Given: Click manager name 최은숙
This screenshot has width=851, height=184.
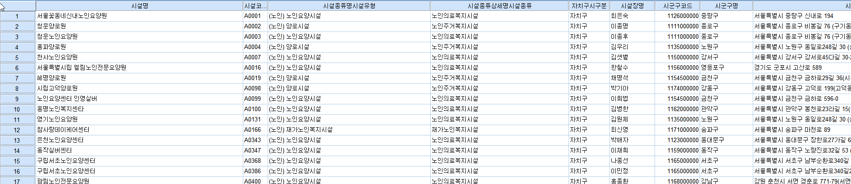Looking at the screenshot, I should tap(632, 16).
